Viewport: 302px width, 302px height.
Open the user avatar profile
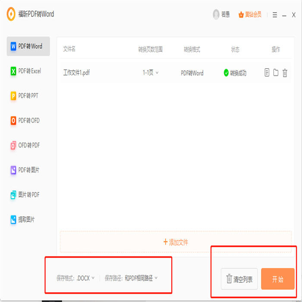click(x=216, y=14)
